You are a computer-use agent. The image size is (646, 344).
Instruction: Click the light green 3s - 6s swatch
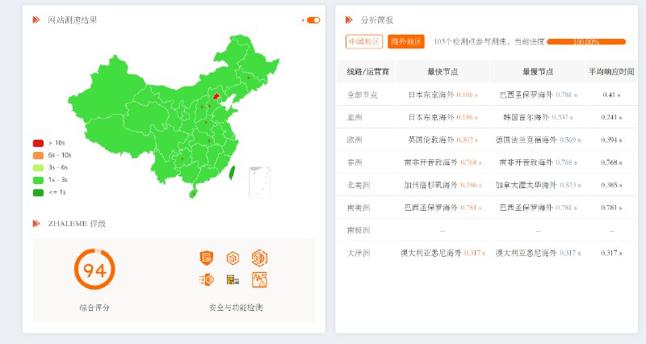click(x=38, y=168)
